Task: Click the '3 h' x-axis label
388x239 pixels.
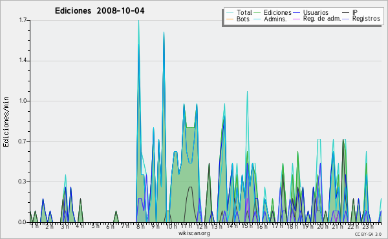Action: [65, 226]
